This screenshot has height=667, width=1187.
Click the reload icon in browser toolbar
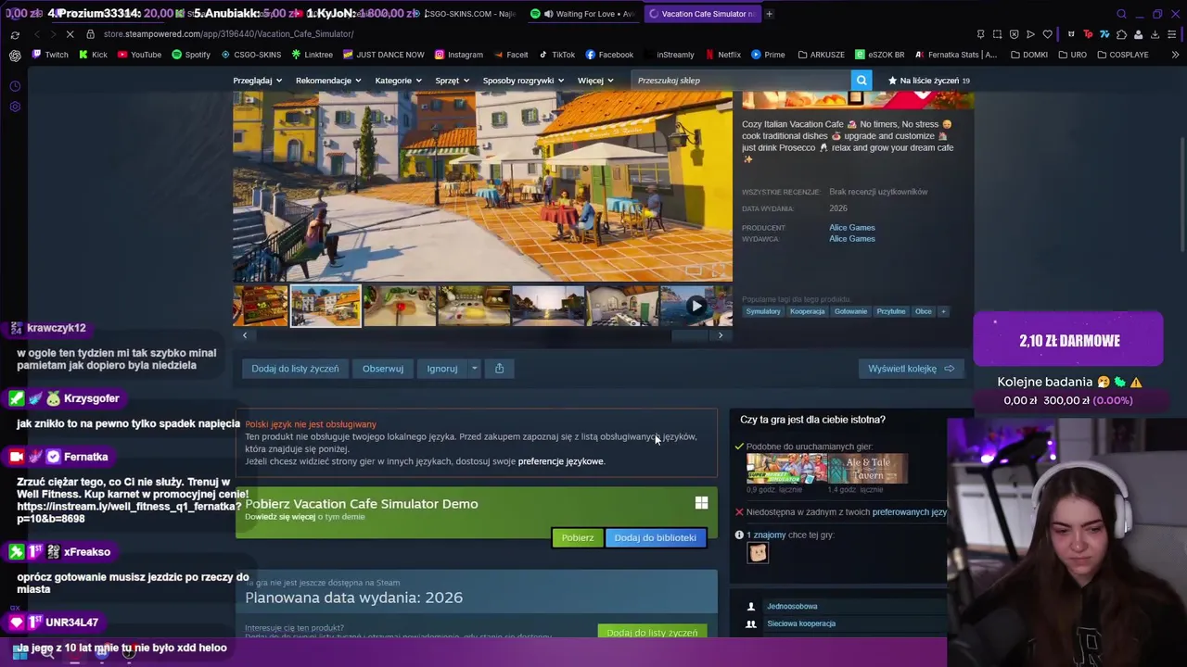click(15, 34)
